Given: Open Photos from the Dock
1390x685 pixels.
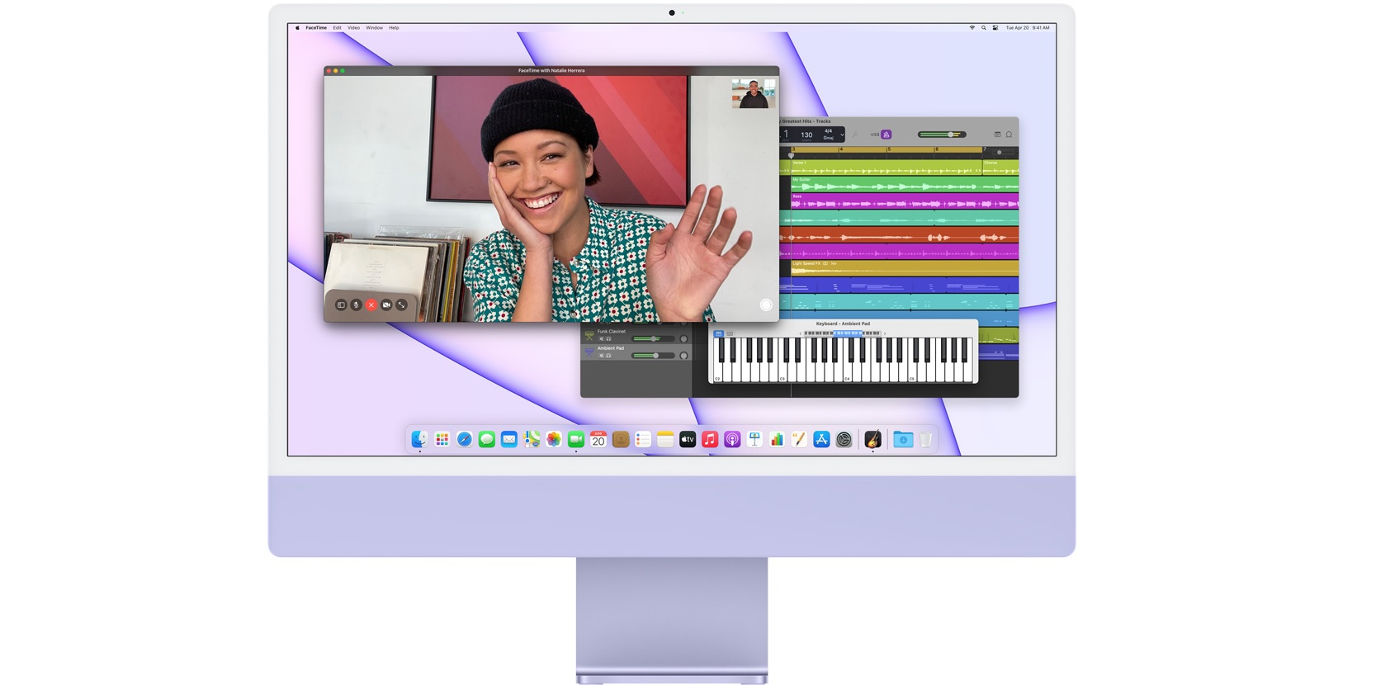Looking at the screenshot, I should point(554,439).
